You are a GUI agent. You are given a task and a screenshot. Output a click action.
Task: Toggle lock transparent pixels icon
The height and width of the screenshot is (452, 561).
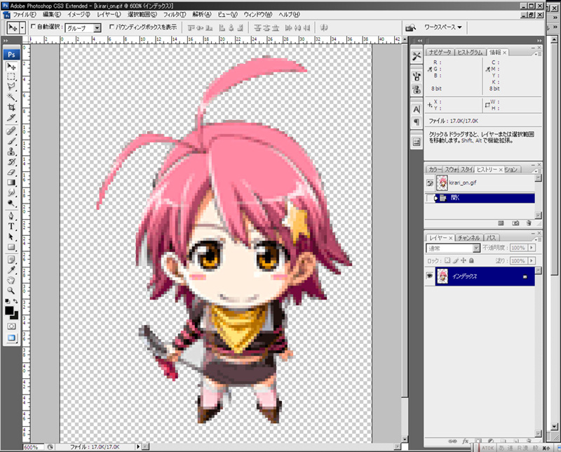click(447, 260)
